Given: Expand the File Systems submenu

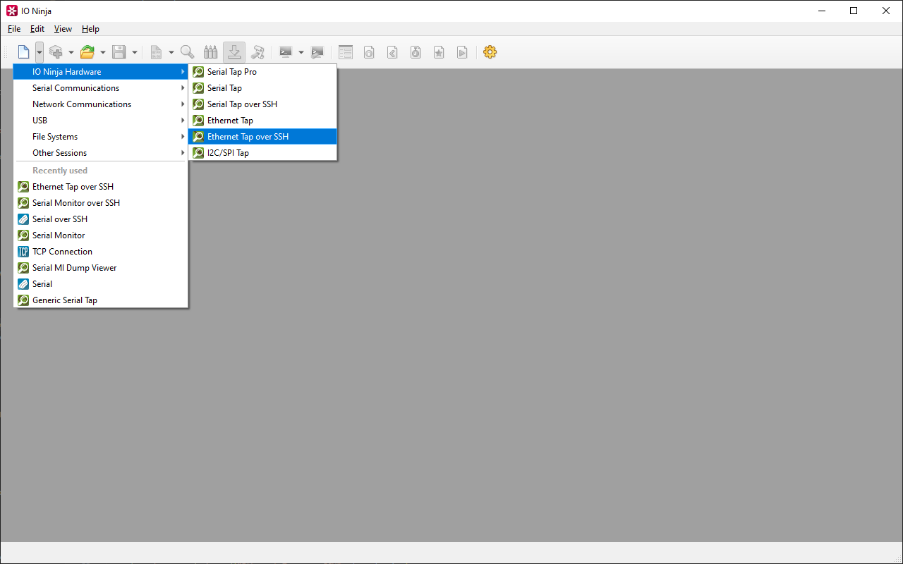Looking at the screenshot, I should pos(101,137).
